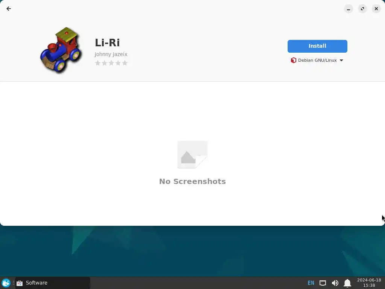This screenshot has height=289, width=385.
Task: Go back using the arrow icon
Action: [x=9, y=9]
